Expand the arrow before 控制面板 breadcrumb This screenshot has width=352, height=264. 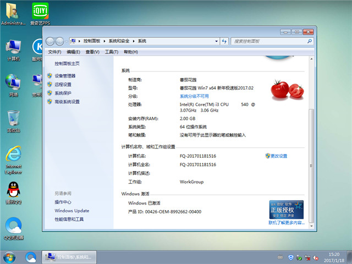79,41
